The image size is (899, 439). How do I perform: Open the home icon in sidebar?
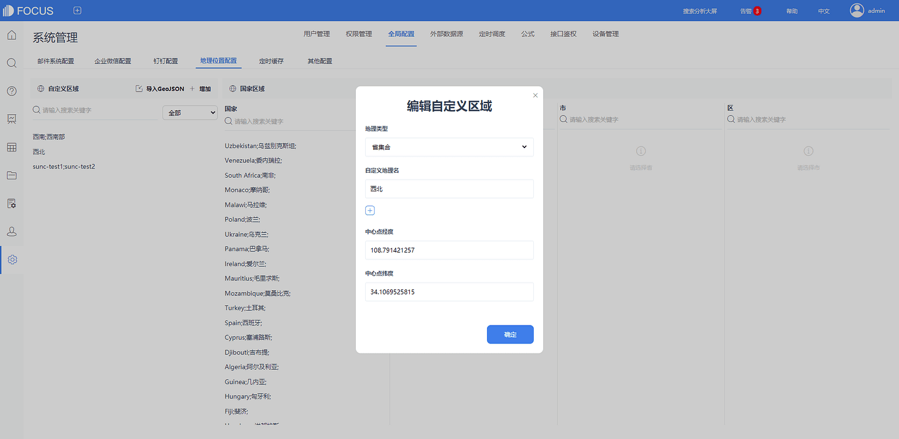[x=12, y=35]
